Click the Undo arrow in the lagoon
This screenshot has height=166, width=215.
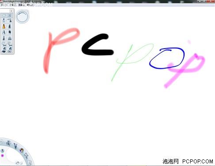coord(18,163)
